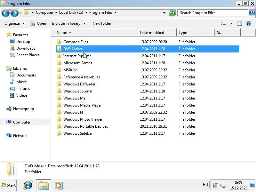256x192 pixels.
Task: Click date 20.11.2010 19:31 cell
Action: [153, 126]
